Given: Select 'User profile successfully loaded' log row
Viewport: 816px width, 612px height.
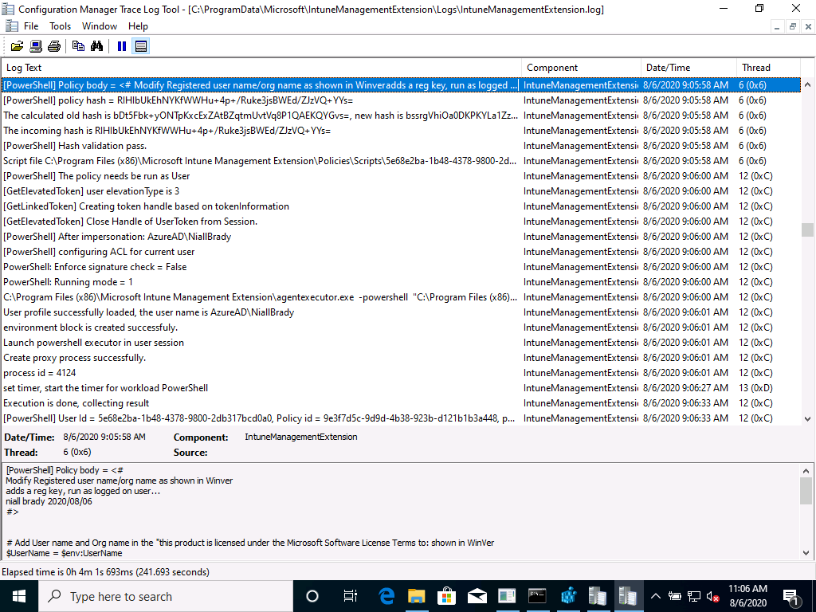Looking at the screenshot, I should [x=401, y=312].
